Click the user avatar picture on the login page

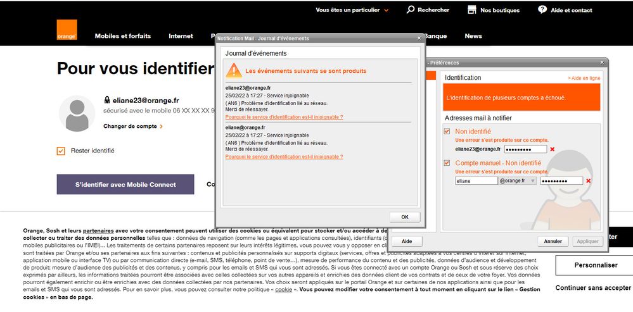tap(77, 114)
